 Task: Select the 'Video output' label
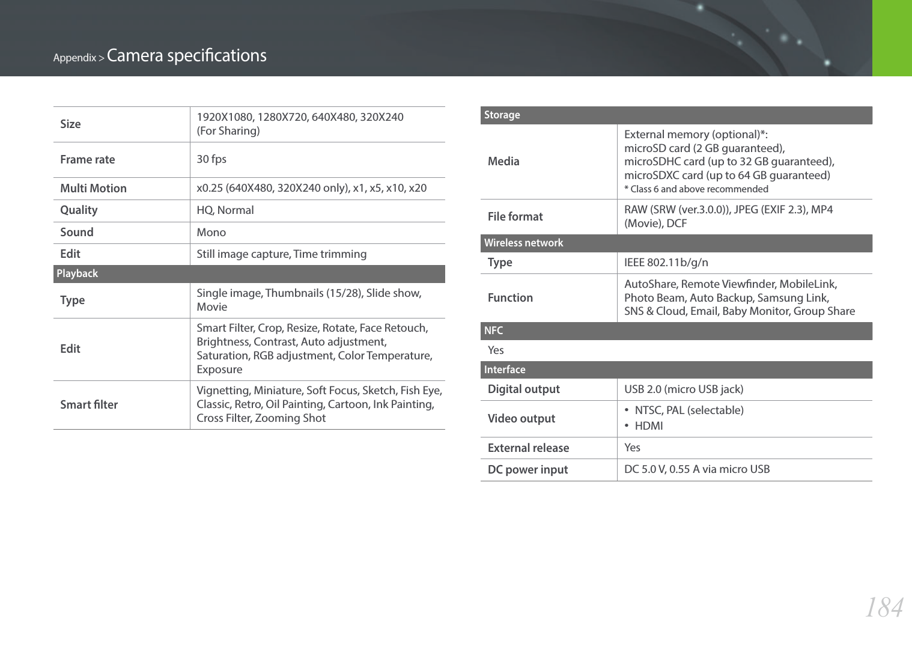pyautogui.click(x=521, y=419)
